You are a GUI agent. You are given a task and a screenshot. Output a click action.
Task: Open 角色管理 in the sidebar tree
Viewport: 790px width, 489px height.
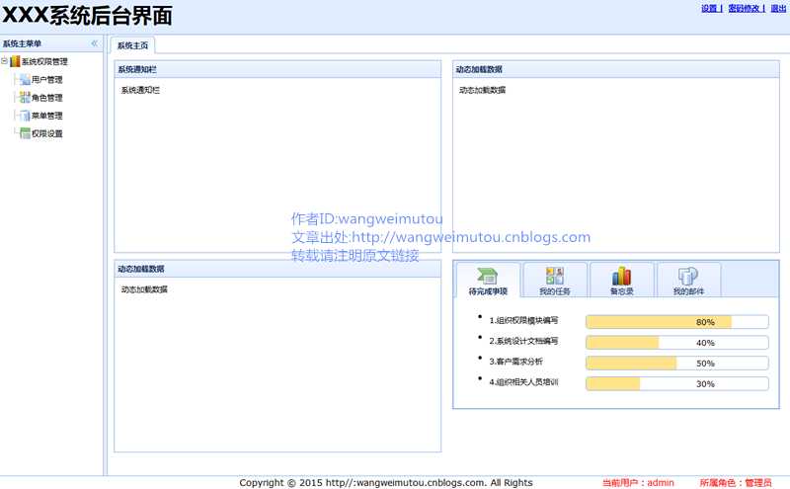[x=46, y=98]
